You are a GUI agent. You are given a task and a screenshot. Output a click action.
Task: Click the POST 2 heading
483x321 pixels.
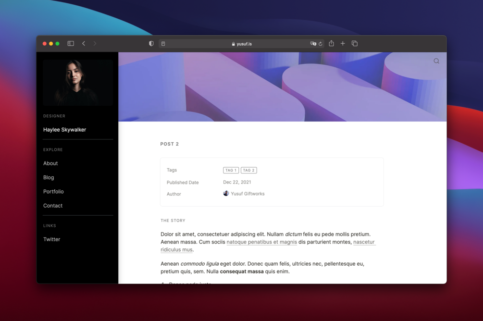pyautogui.click(x=170, y=144)
